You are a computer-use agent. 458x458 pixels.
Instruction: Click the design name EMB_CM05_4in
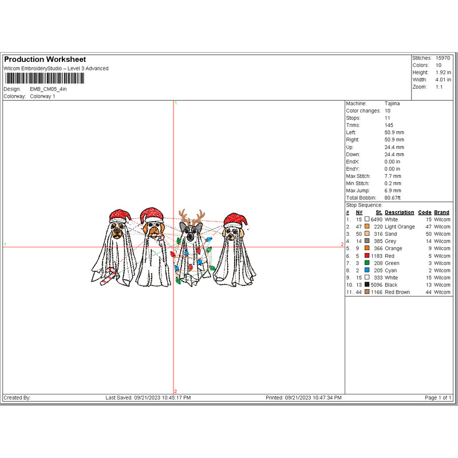(x=48, y=89)
